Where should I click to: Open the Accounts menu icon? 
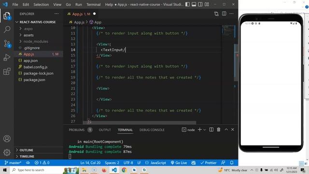[x=7, y=139]
